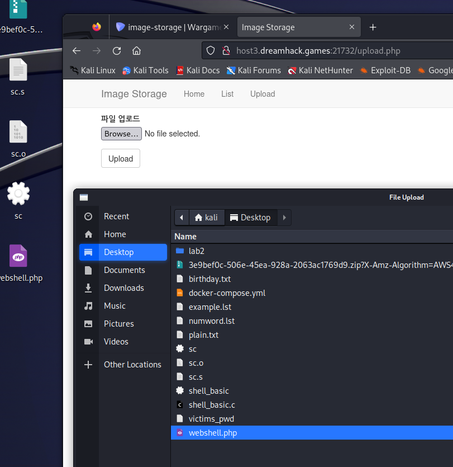Select Music in the file dialog sidebar

[123, 306]
